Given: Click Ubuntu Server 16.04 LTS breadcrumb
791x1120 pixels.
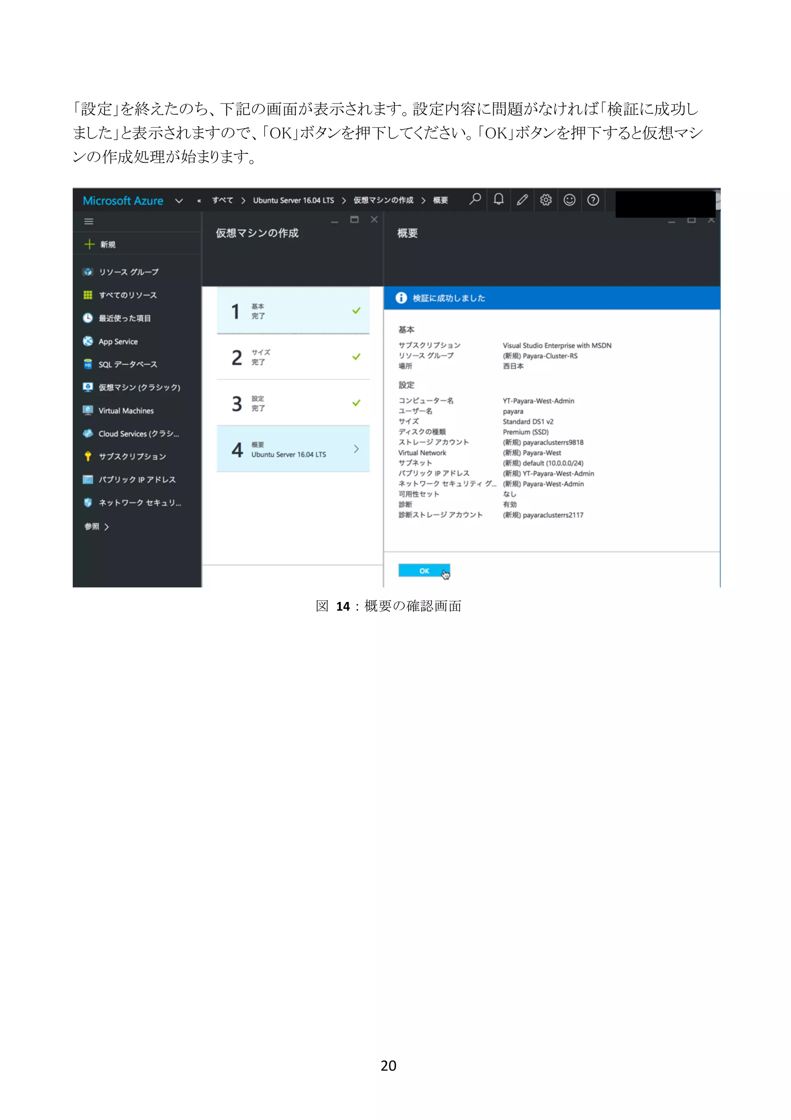Looking at the screenshot, I should 293,201.
